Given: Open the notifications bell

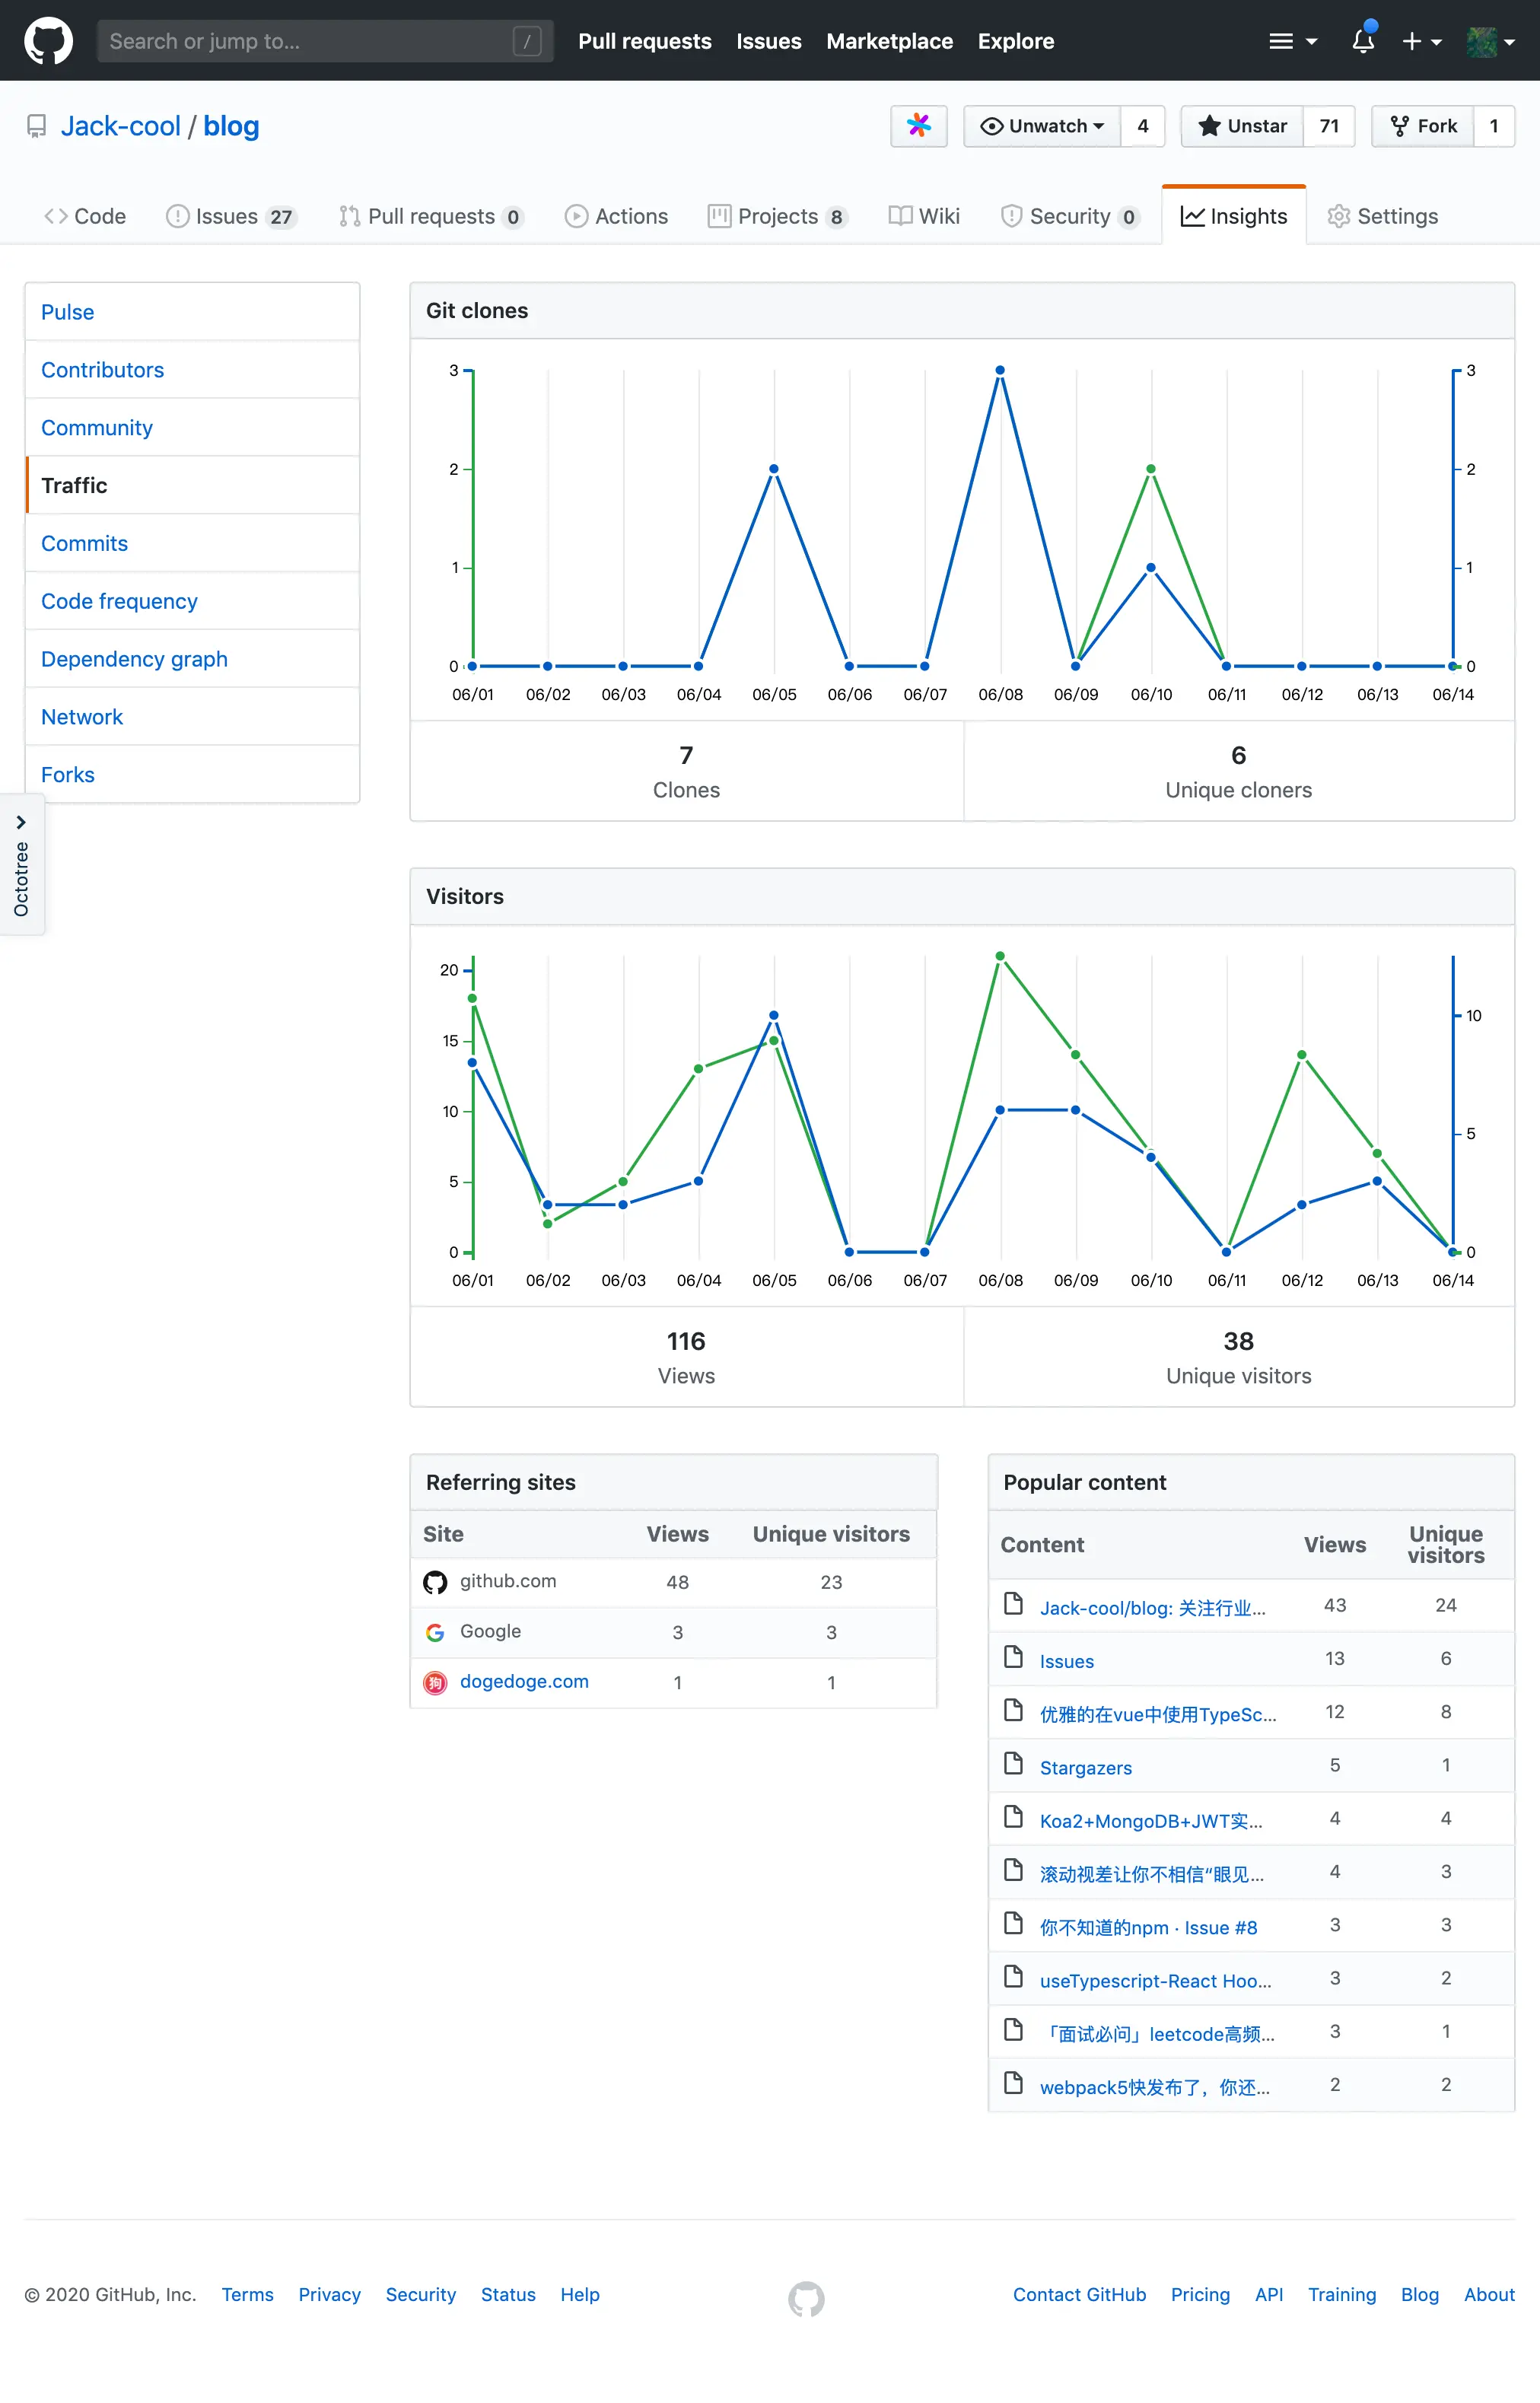Looking at the screenshot, I should 1362,41.
